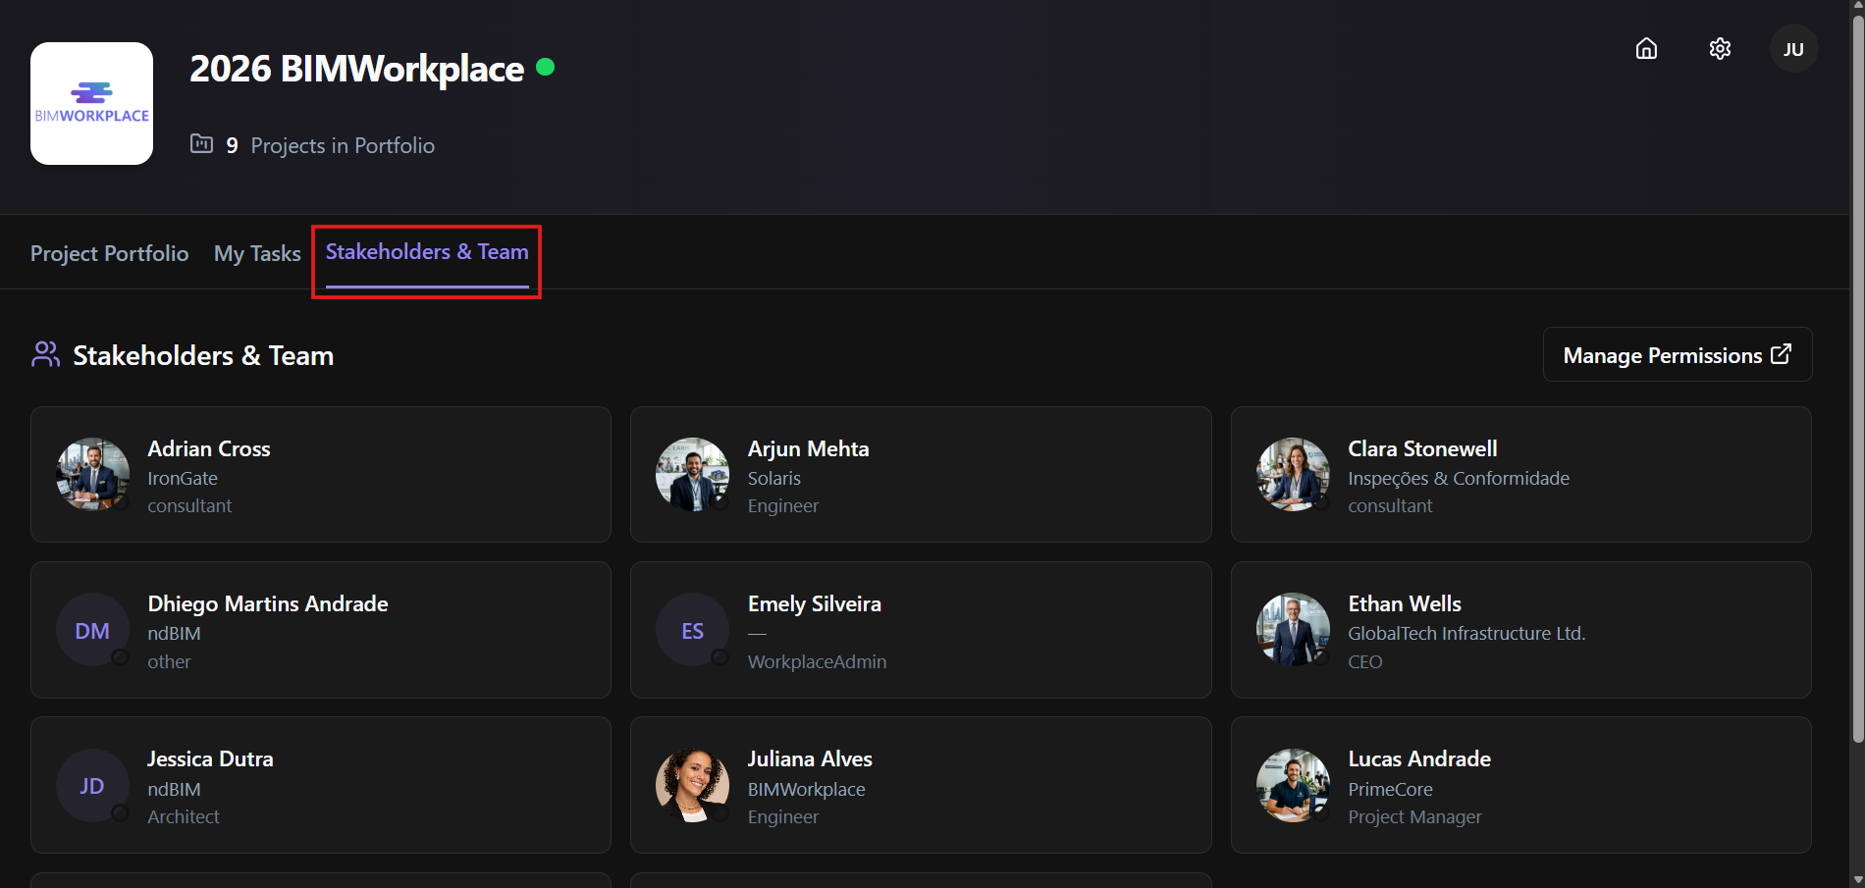Viewport: 1865px width, 888px height.
Task: Click the CEO role text
Action: click(x=1364, y=661)
